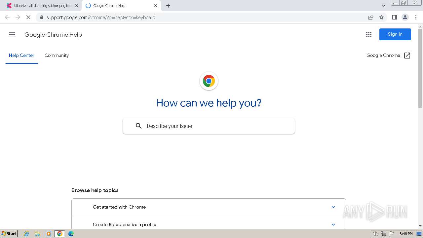Click the page vertical scrollbar thumb
423x238 pixels.
coord(420,68)
